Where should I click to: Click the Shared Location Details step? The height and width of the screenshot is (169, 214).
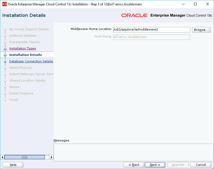pyautogui.click(x=27, y=80)
